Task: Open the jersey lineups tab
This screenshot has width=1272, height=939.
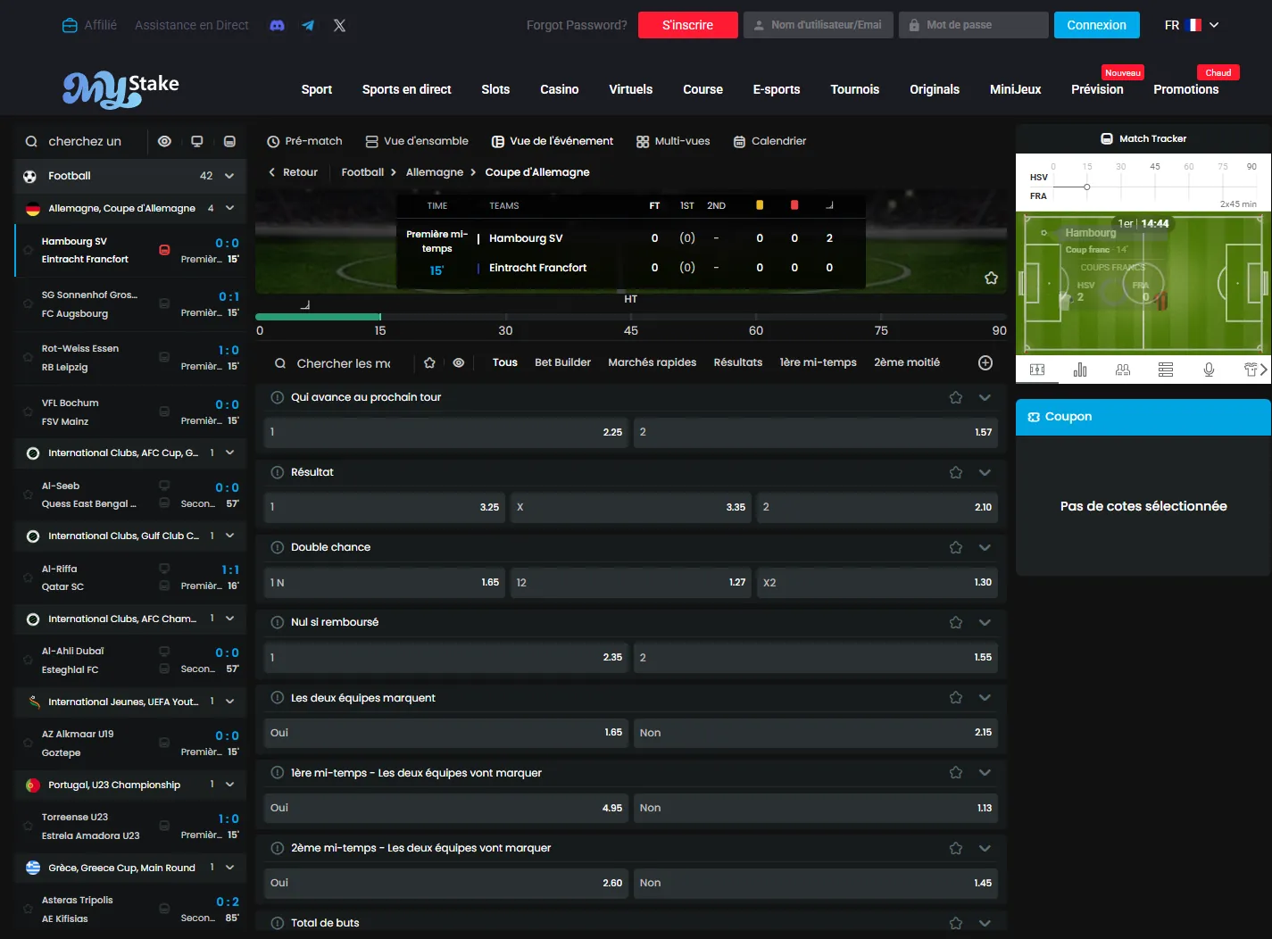Action: pos(1251,370)
